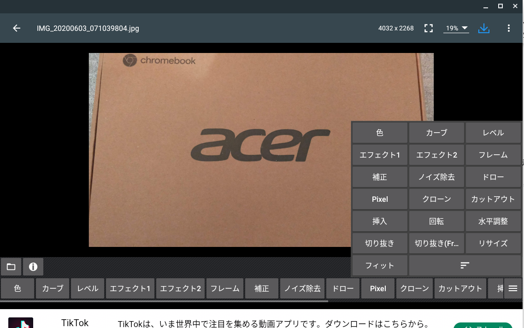Image resolution: width=524 pixels, height=328 pixels.
Task: Open カットアウト in the popup panel
Action: tap(493, 199)
